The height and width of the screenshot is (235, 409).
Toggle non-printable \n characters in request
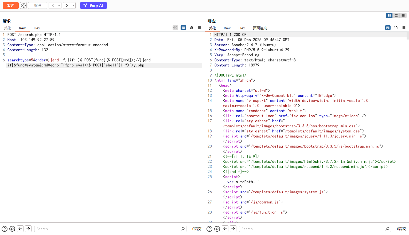191,28
